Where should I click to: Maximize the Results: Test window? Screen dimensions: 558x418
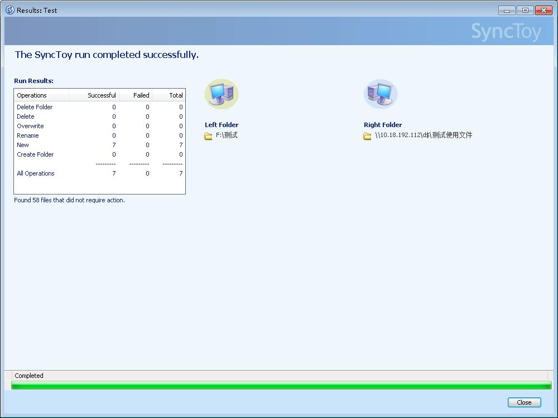(x=525, y=10)
